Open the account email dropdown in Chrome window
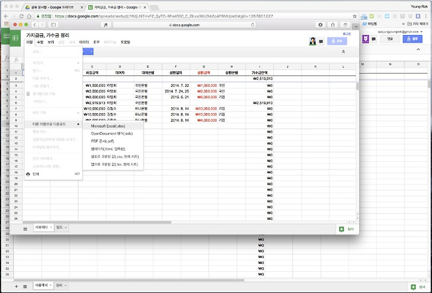 tap(400, 32)
